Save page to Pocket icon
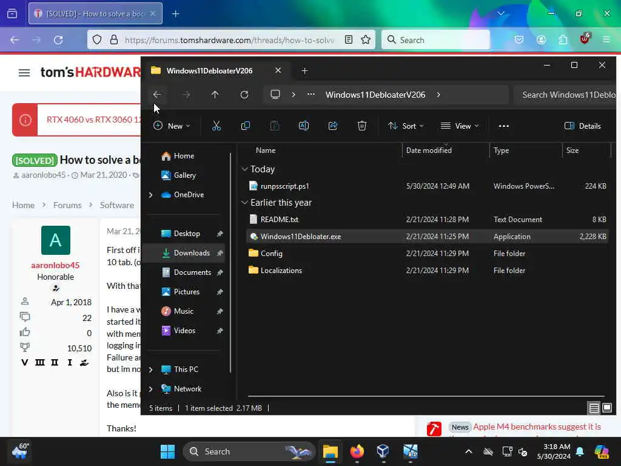Image resolution: width=621 pixels, height=466 pixels. (x=519, y=39)
